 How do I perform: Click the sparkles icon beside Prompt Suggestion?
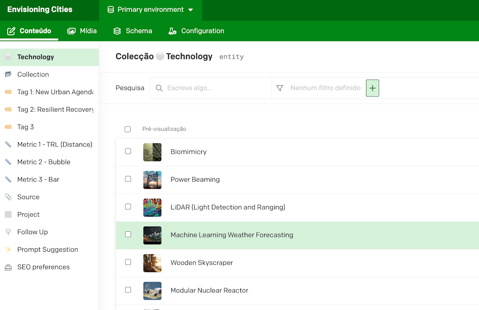tap(8, 250)
